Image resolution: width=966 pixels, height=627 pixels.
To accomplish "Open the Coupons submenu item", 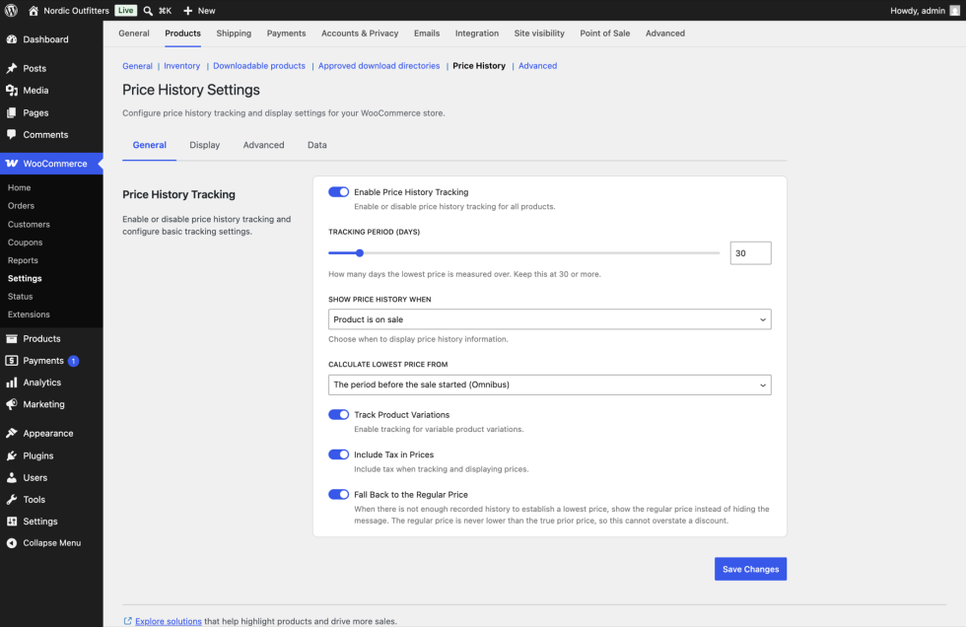I will pyautogui.click(x=25, y=243).
